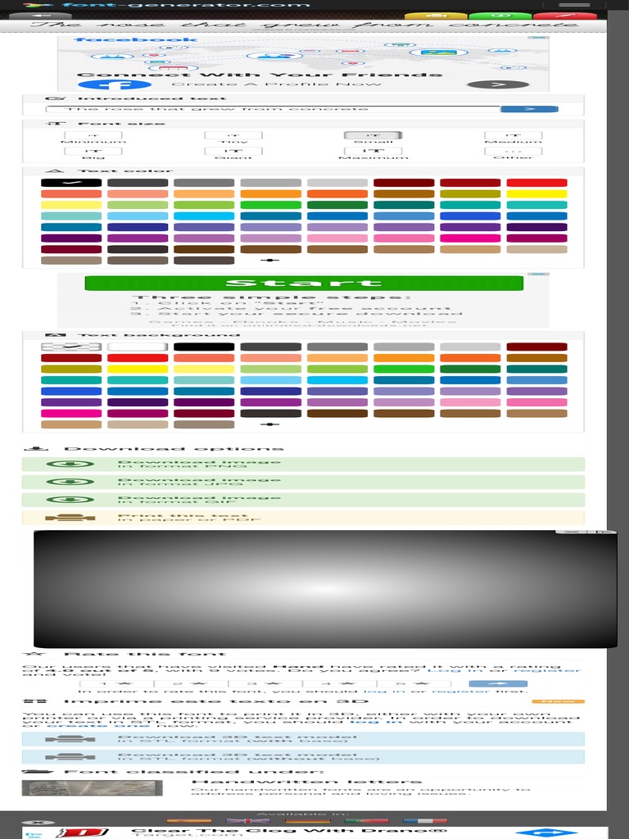Viewport: 629px width, 839px height.
Task: Click the GIF download arrow icon
Action: point(70,500)
